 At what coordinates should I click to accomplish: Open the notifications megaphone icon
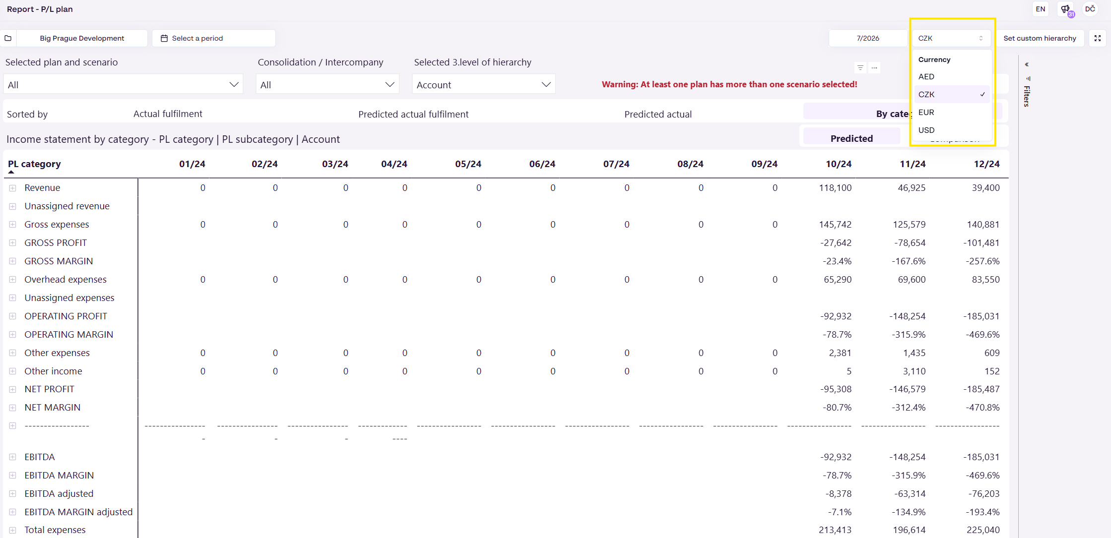(x=1066, y=9)
